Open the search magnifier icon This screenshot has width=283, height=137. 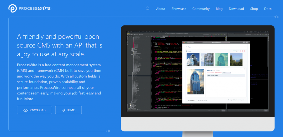click(148, 9)
